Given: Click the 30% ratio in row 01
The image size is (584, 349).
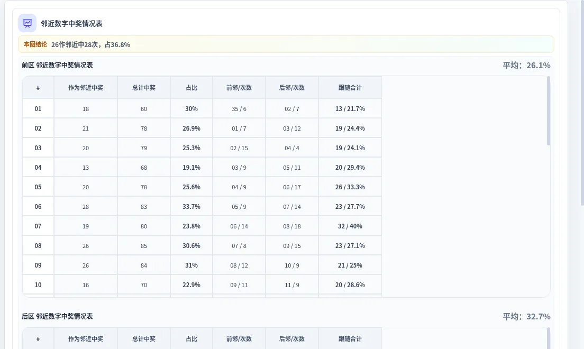Looking at the screenshot, I should [x=191, y=109].
